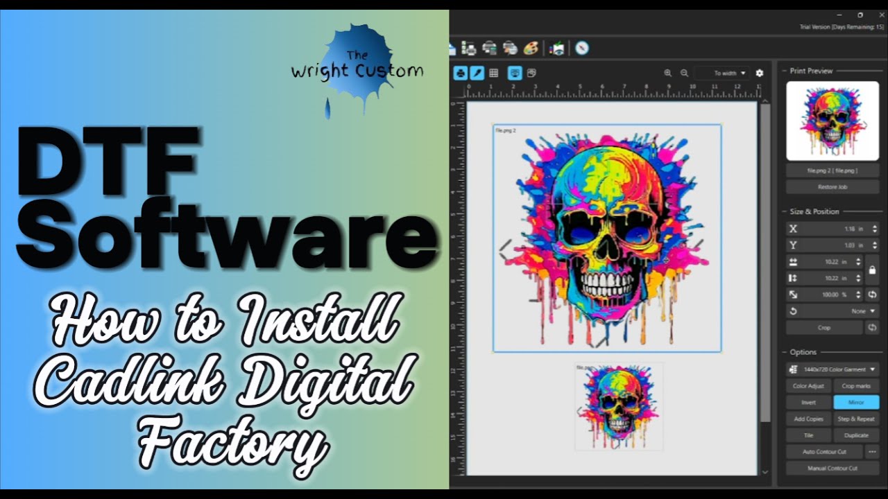Click the Color Adjust button
The height and width of the screenshot is (499, 888).
[808, 386]
